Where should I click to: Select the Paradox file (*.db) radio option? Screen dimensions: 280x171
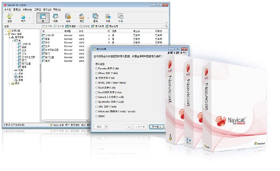[x=107, y=68]
